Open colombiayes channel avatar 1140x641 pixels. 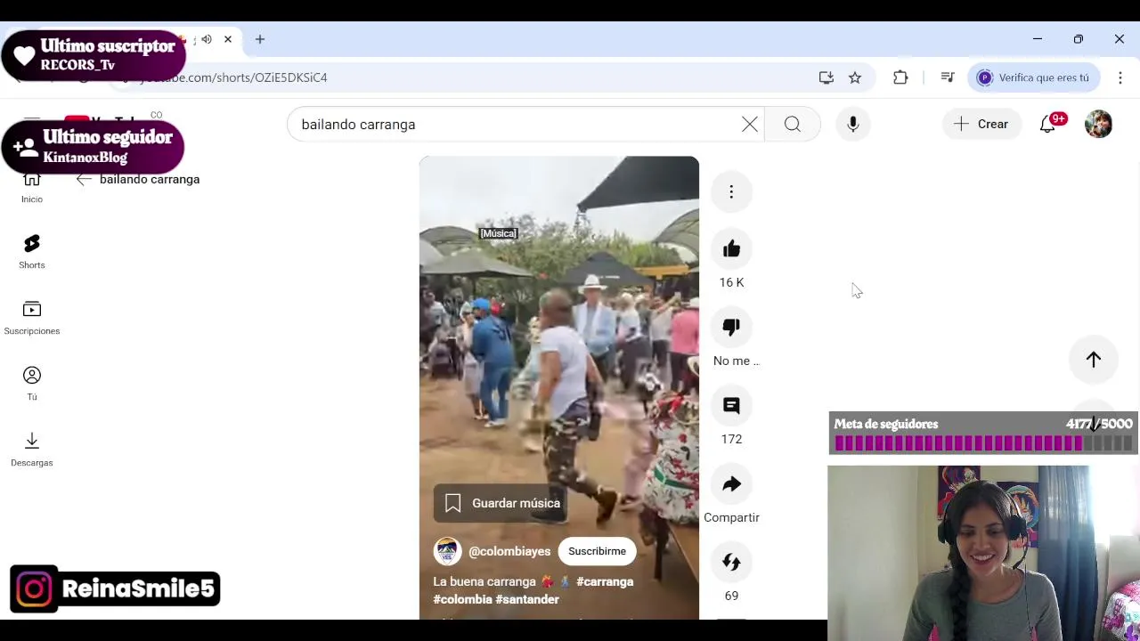(x=447, y=551)
